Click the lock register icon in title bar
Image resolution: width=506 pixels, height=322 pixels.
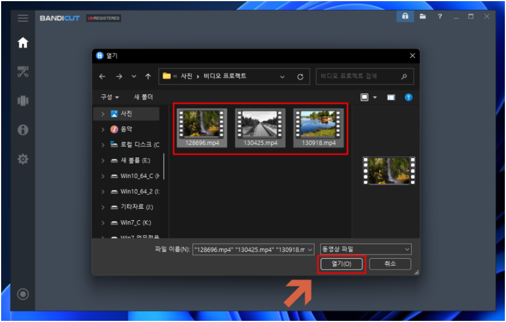tap(405, 16)
